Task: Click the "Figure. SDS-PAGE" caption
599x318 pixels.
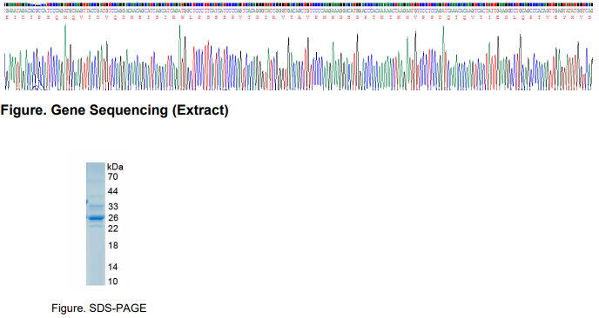Action: 99,308
